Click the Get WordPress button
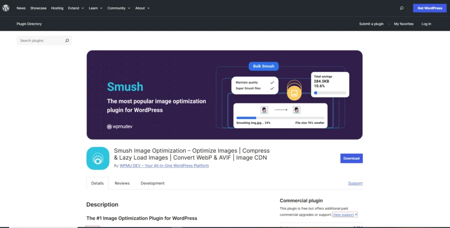This screenshot has width=450, height=228. click(430, 8)
